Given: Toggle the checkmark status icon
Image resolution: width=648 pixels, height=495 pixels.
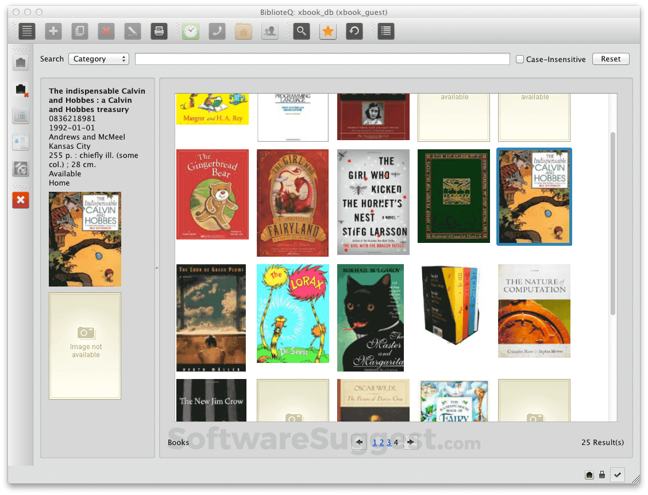Looking at the screenshot, I should 618,475.
